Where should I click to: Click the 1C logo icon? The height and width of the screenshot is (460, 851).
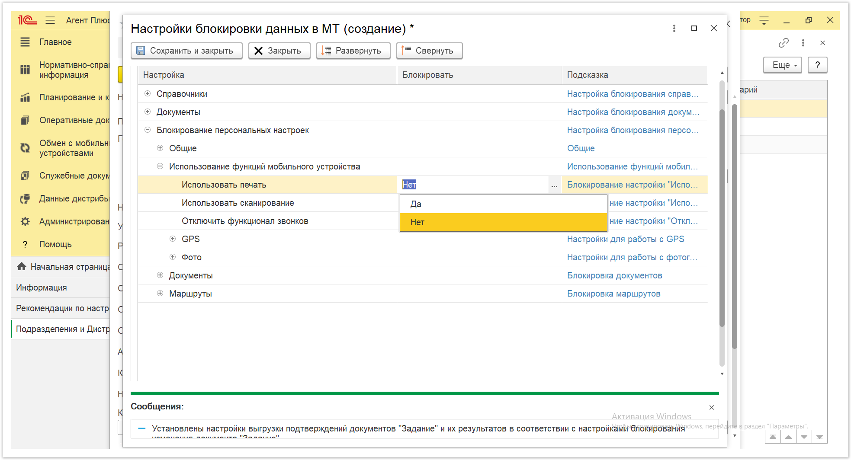coord(27,20)
